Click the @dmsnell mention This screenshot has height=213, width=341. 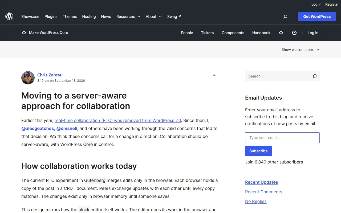67,128
